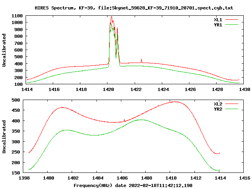Click the small XL2 spike near 1406 MHz
Screen dimensions: 252x189
[x=124, y=120]
